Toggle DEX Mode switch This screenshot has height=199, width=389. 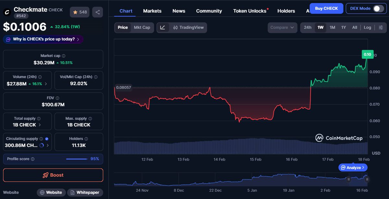[x=378, y=8]
